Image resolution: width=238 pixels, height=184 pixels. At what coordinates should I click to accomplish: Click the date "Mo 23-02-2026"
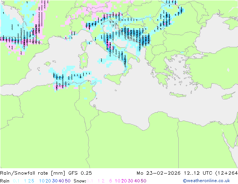[158, 173]
